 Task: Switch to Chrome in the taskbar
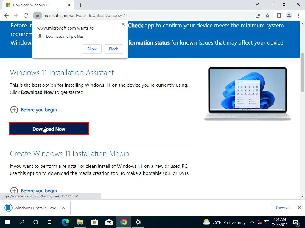tap(124, 222)
